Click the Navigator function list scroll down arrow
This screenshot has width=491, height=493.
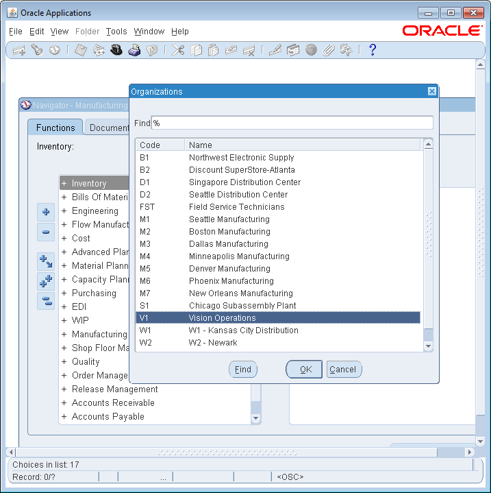click(x=256, y=418)
